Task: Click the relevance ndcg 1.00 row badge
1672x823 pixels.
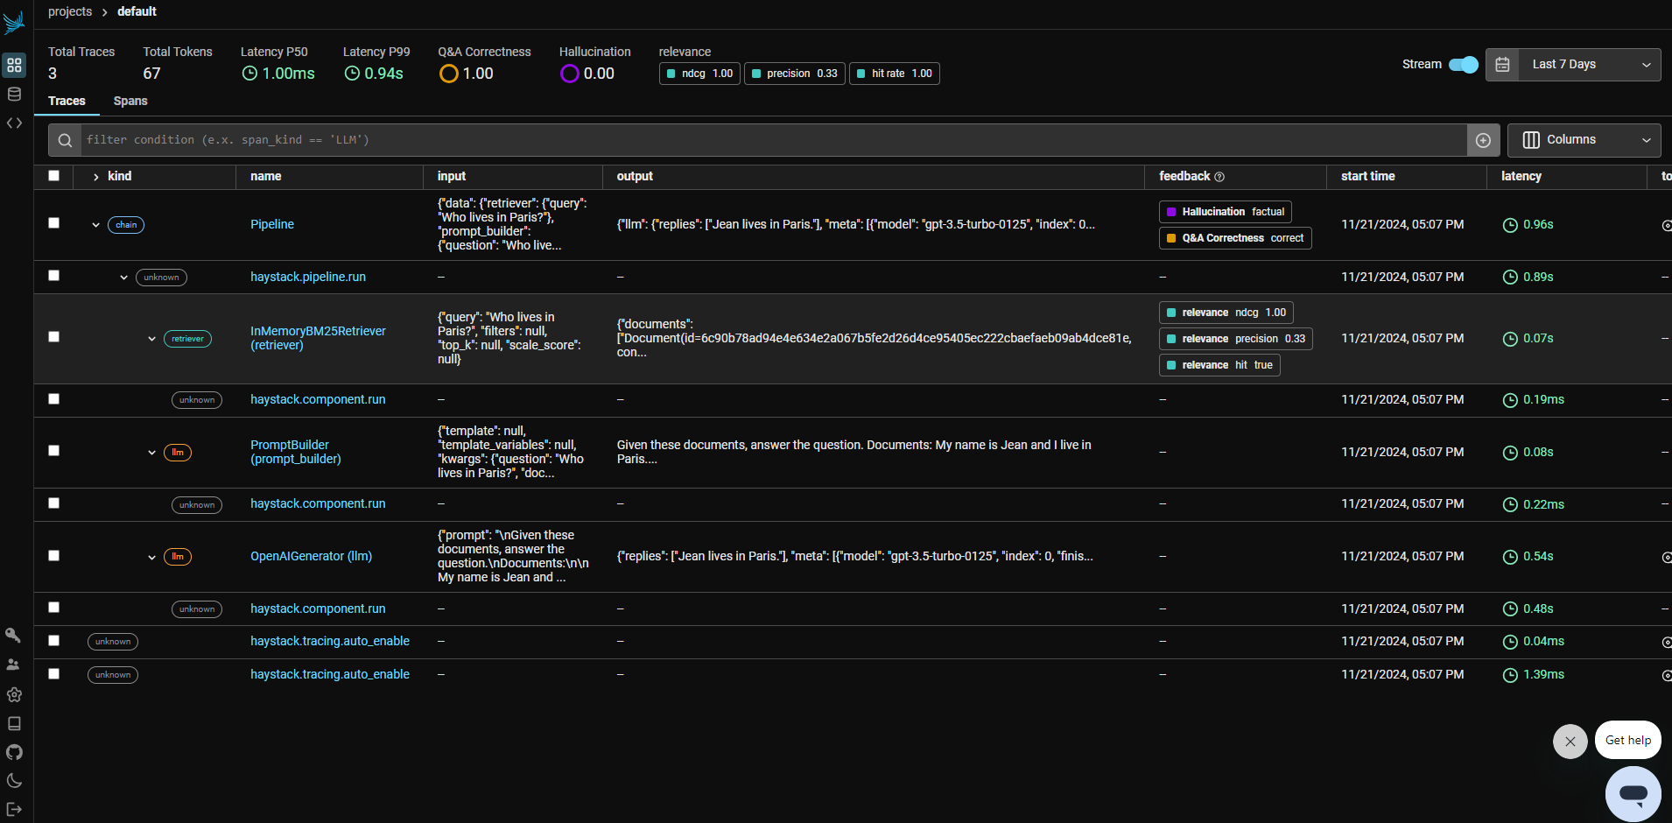Action: coord(1226,313)
